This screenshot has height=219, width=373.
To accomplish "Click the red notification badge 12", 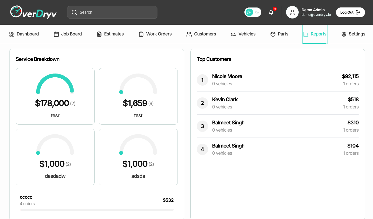I will point(275,9).
